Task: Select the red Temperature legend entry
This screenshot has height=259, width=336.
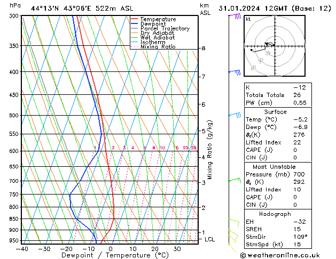Action: pyautogui.click(x=157, y=19)
